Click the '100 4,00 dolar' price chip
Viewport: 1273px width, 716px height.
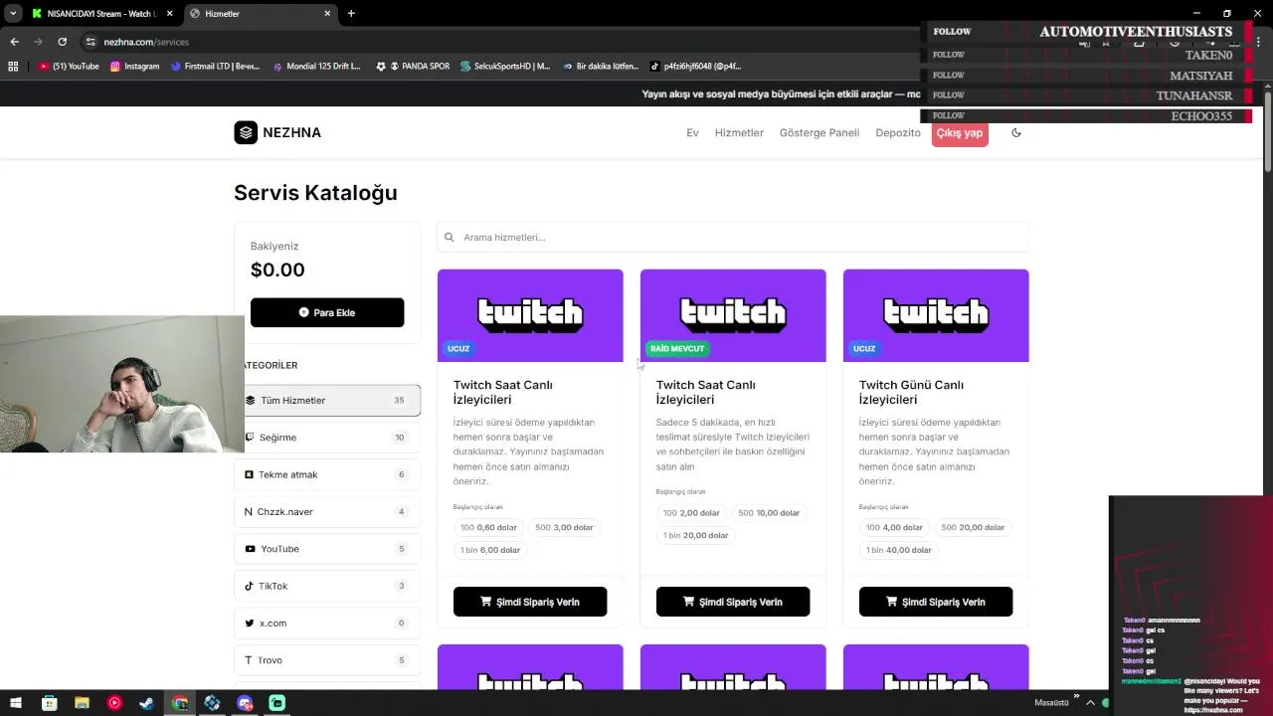click(x=894, y=527)
